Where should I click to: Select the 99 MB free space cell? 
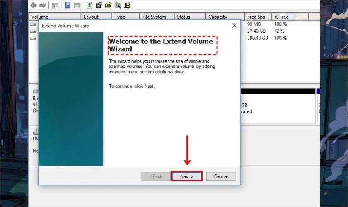point(254,24)
